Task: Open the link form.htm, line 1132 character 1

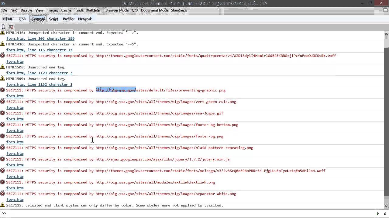Action: [x=39, y=84]
